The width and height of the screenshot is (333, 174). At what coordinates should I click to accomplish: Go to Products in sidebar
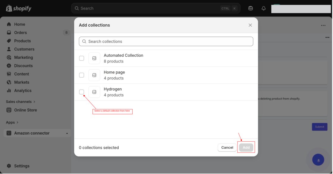click(x=22, y=41)
